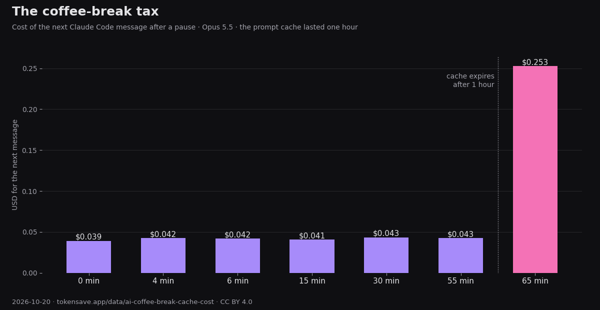
Task: Click the "cache expires after 1 hour" annotation
Action: (x=470, y=80)
